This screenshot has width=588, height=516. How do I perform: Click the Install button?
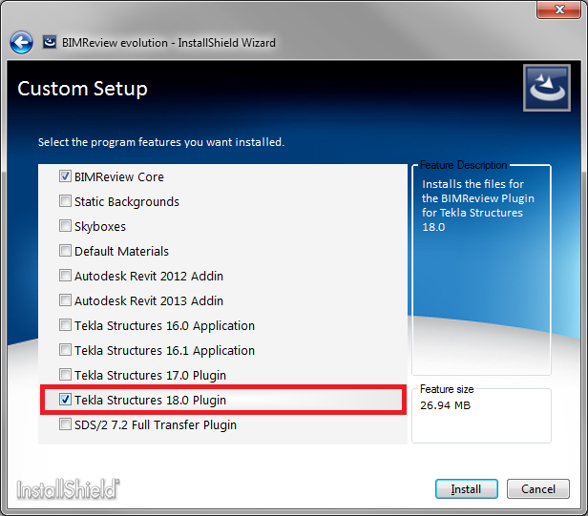tap(467, 488)
